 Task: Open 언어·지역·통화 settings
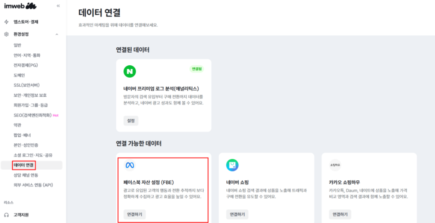click(x=27, y=55)
